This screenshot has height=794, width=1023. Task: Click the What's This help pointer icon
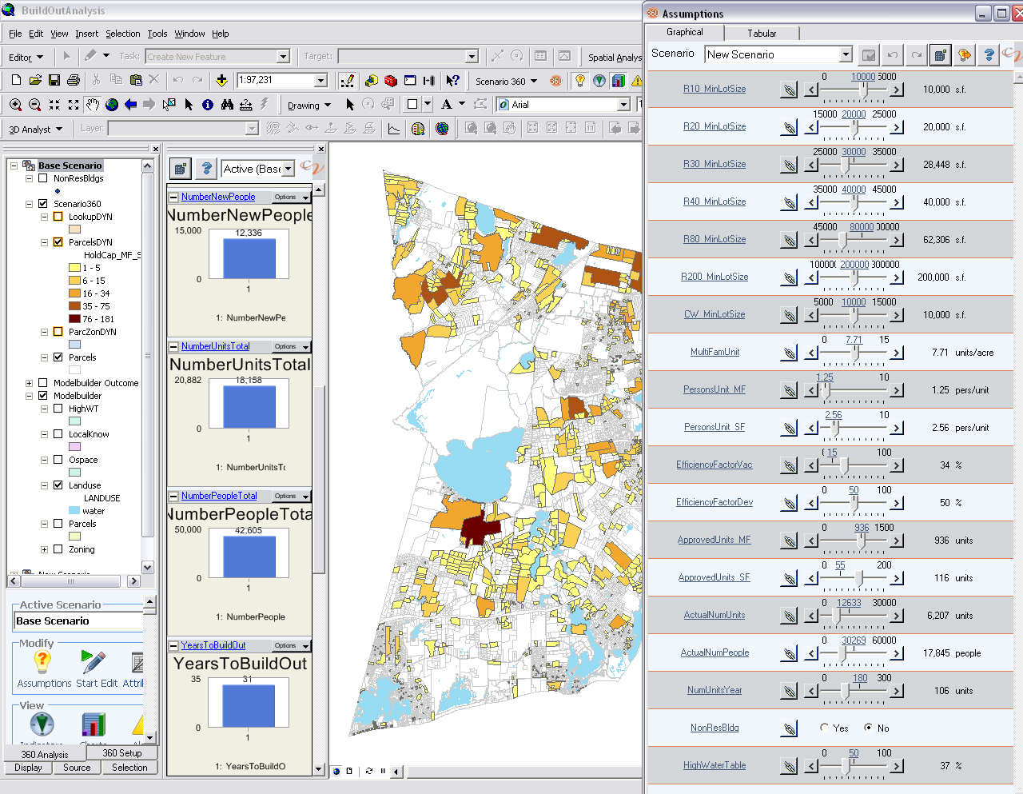point(453,81)
